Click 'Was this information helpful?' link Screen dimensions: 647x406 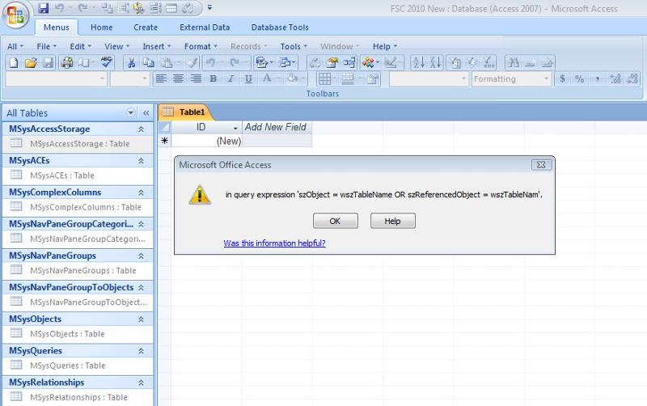point(274,243)
